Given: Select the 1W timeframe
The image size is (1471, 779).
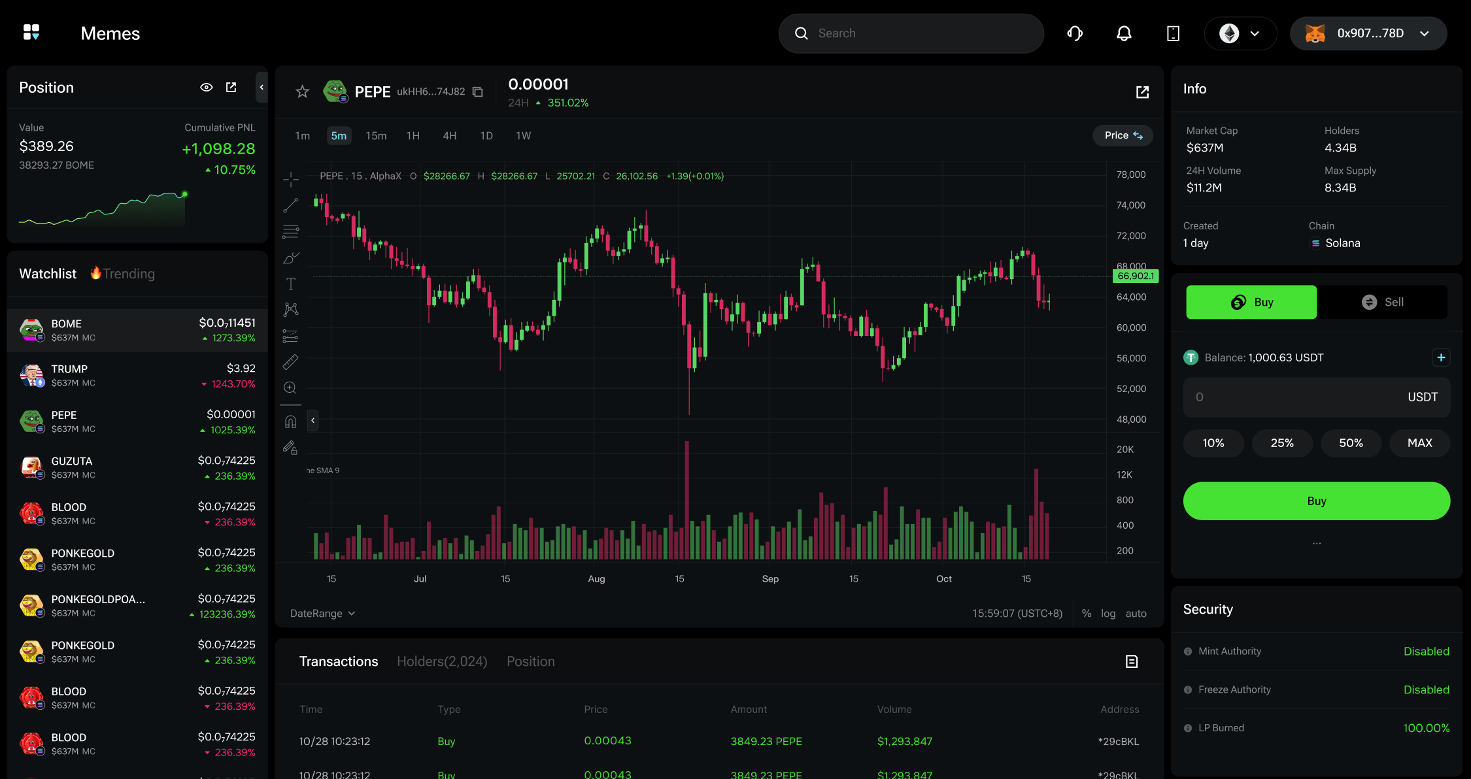Looking at the screenshot, I should 523,135.
